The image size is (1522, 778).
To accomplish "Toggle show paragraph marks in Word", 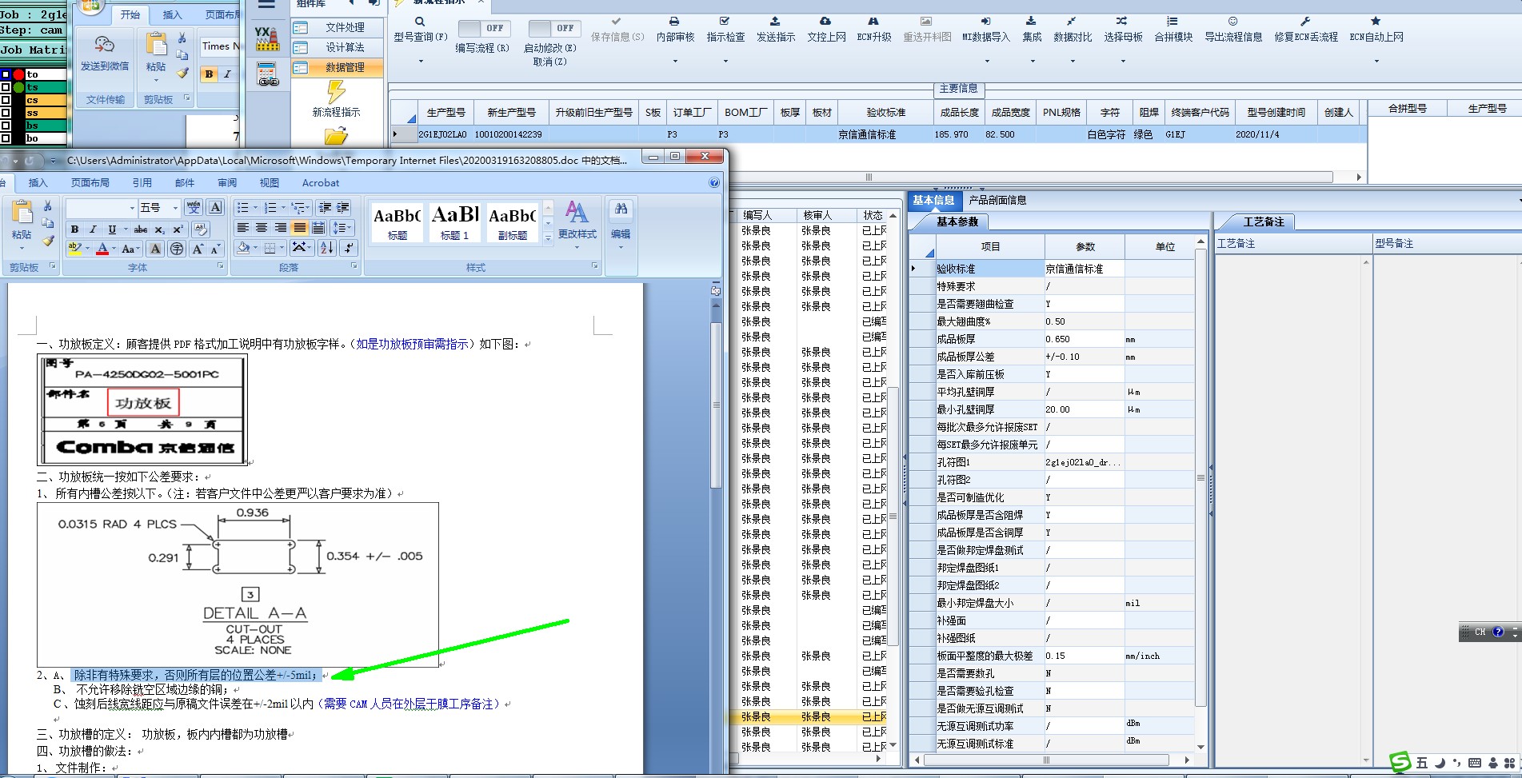I will [x=349, y=248].
